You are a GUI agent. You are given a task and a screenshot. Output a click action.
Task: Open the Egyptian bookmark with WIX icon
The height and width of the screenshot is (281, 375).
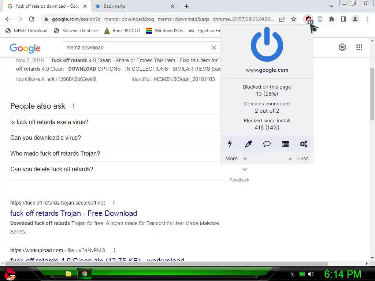(x=204, y=31)
